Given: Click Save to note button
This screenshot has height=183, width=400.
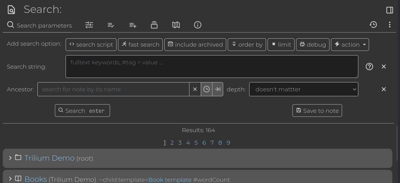Looking at the screenshot, I should (317, 111).
